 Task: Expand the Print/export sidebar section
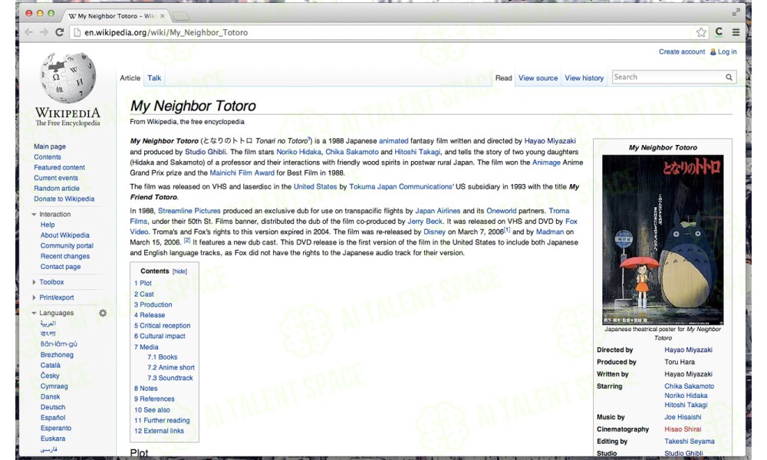point(35,297)
